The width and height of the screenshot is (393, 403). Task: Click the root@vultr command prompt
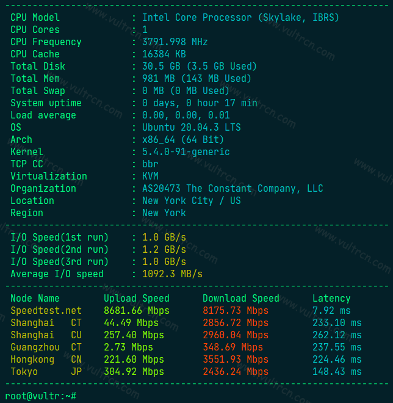(x=41, y=396)
